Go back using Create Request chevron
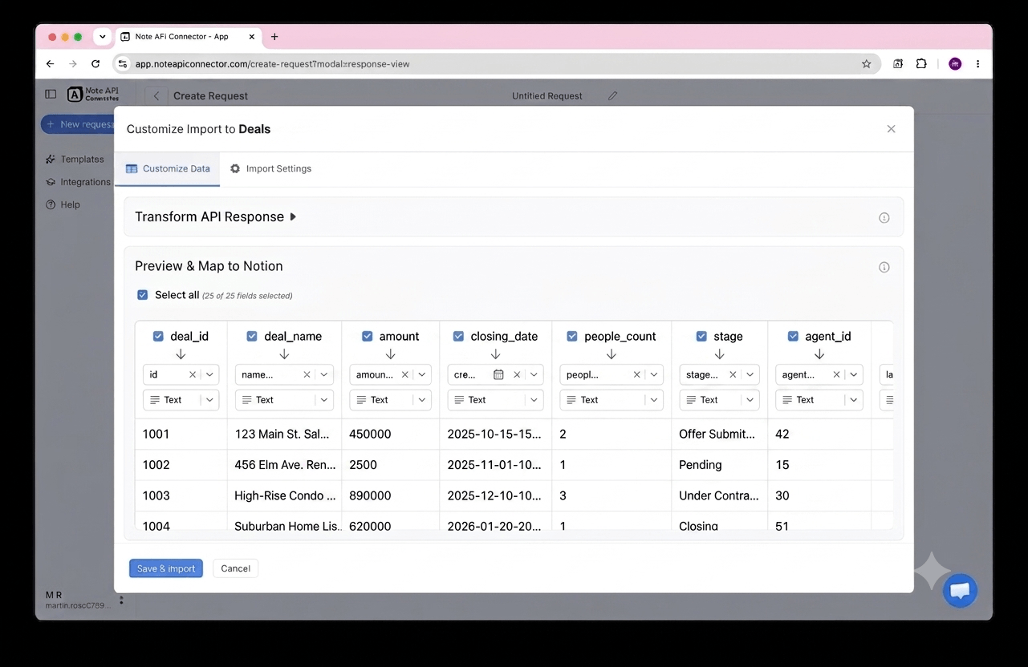Screen dimensions: 1028x667 (156, 95)
